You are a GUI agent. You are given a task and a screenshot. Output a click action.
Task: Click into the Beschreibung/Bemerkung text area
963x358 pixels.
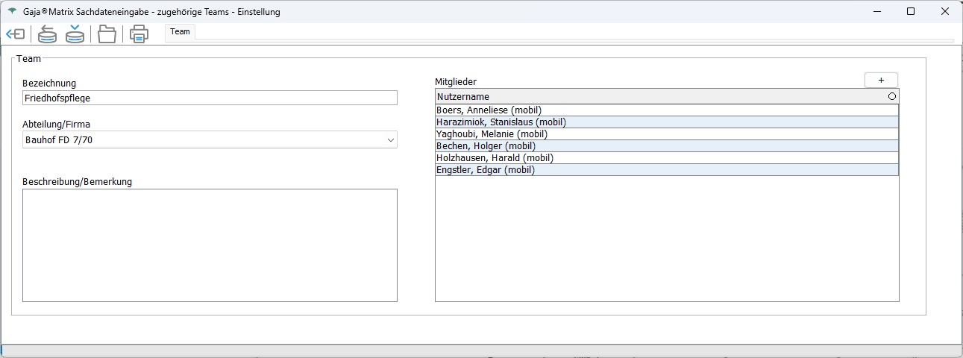(210, 245)
